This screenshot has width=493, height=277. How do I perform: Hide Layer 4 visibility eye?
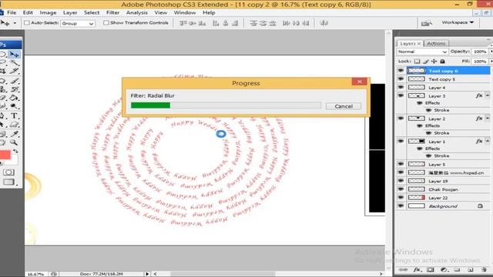tap(401, 87)
